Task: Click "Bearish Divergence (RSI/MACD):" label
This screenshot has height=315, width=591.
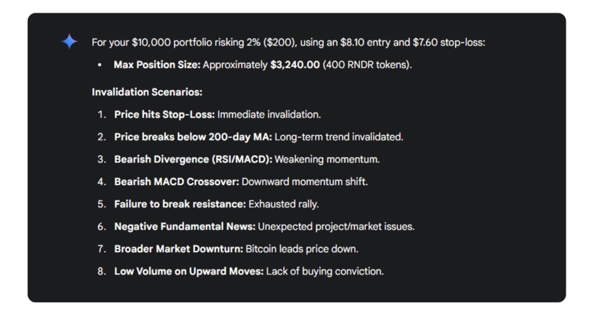Action: (193, 159)
